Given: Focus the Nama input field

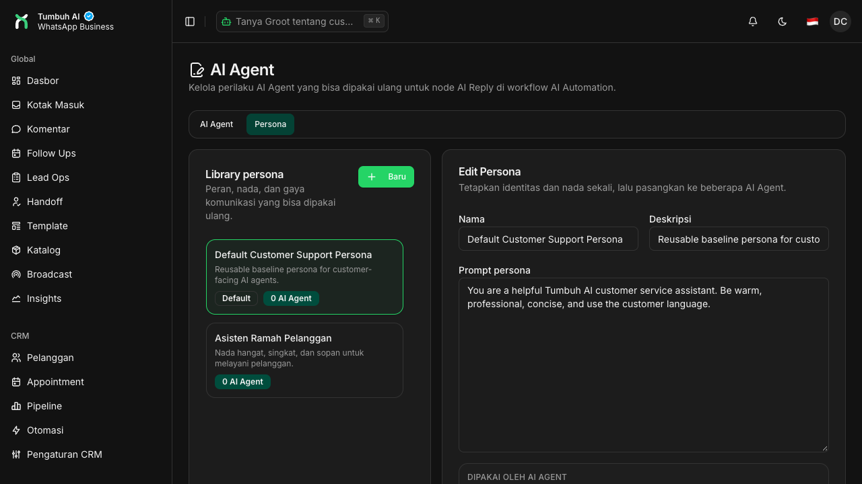Looking at the screenshot, I should [x=548, y=239].
